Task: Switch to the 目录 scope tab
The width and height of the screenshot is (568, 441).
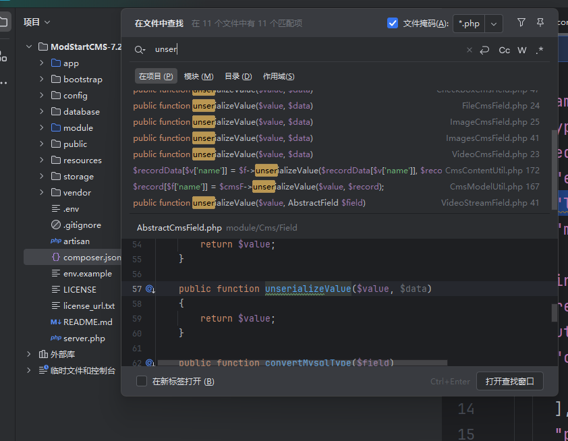Action: (x=238, y=76)
